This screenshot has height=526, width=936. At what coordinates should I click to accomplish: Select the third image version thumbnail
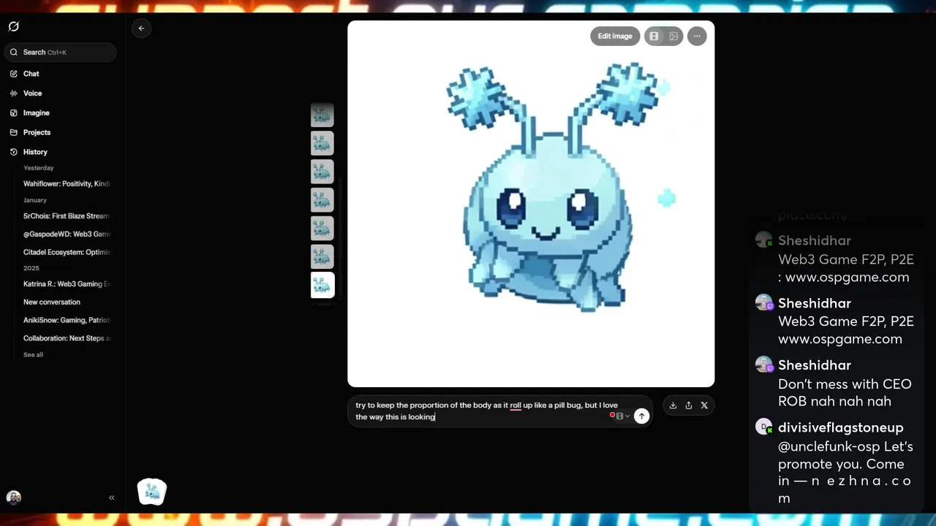(322, 172)
